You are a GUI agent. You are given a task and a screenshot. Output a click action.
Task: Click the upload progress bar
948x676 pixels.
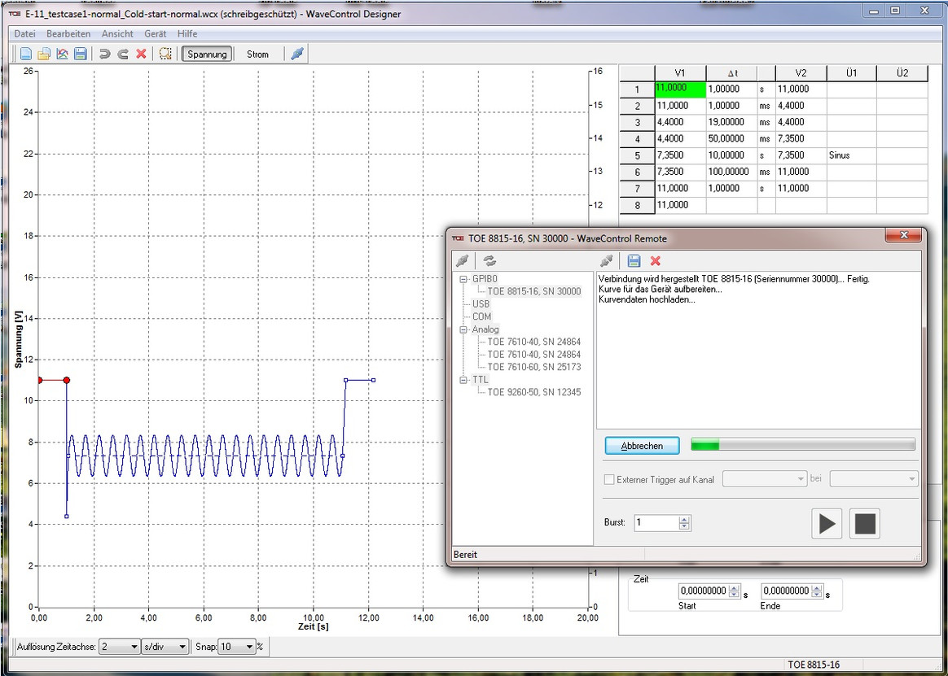[x=802, y=445]
